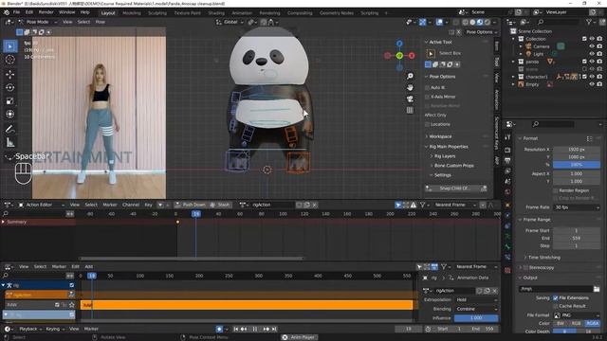607x341 pixels.
Task: Hide the Light object with eye icon
Action: click(x=592, y=54)
